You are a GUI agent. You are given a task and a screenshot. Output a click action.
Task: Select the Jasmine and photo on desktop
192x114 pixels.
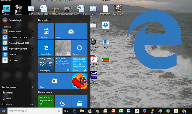click(x=68, y=10)
